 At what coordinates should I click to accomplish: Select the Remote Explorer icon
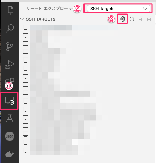(x=10, y=101)
